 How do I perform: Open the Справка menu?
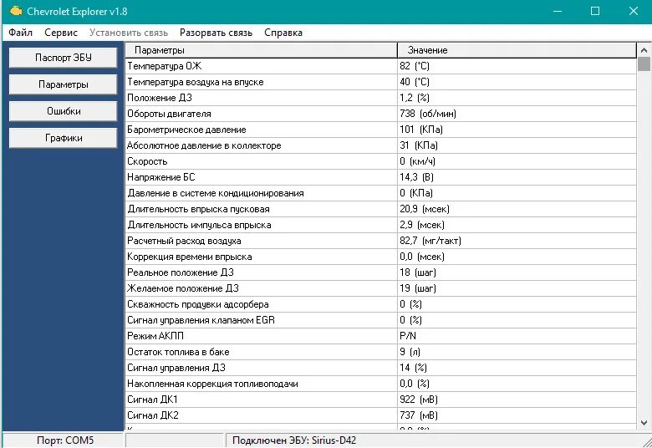point(283,33)
